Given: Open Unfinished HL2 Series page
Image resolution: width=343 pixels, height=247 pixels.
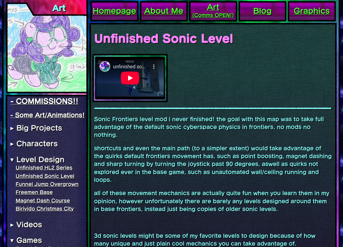Looking at the screenshot, I should coord(44,168).
